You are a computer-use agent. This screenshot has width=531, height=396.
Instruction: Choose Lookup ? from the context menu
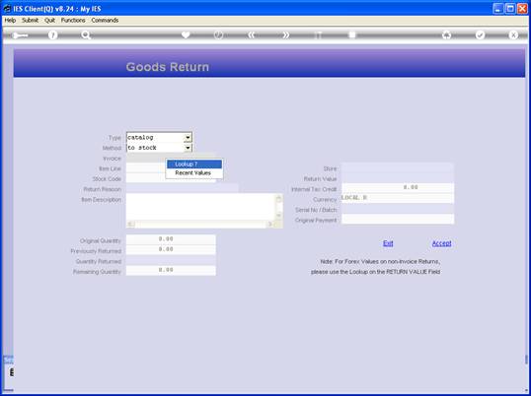(194, 165)
